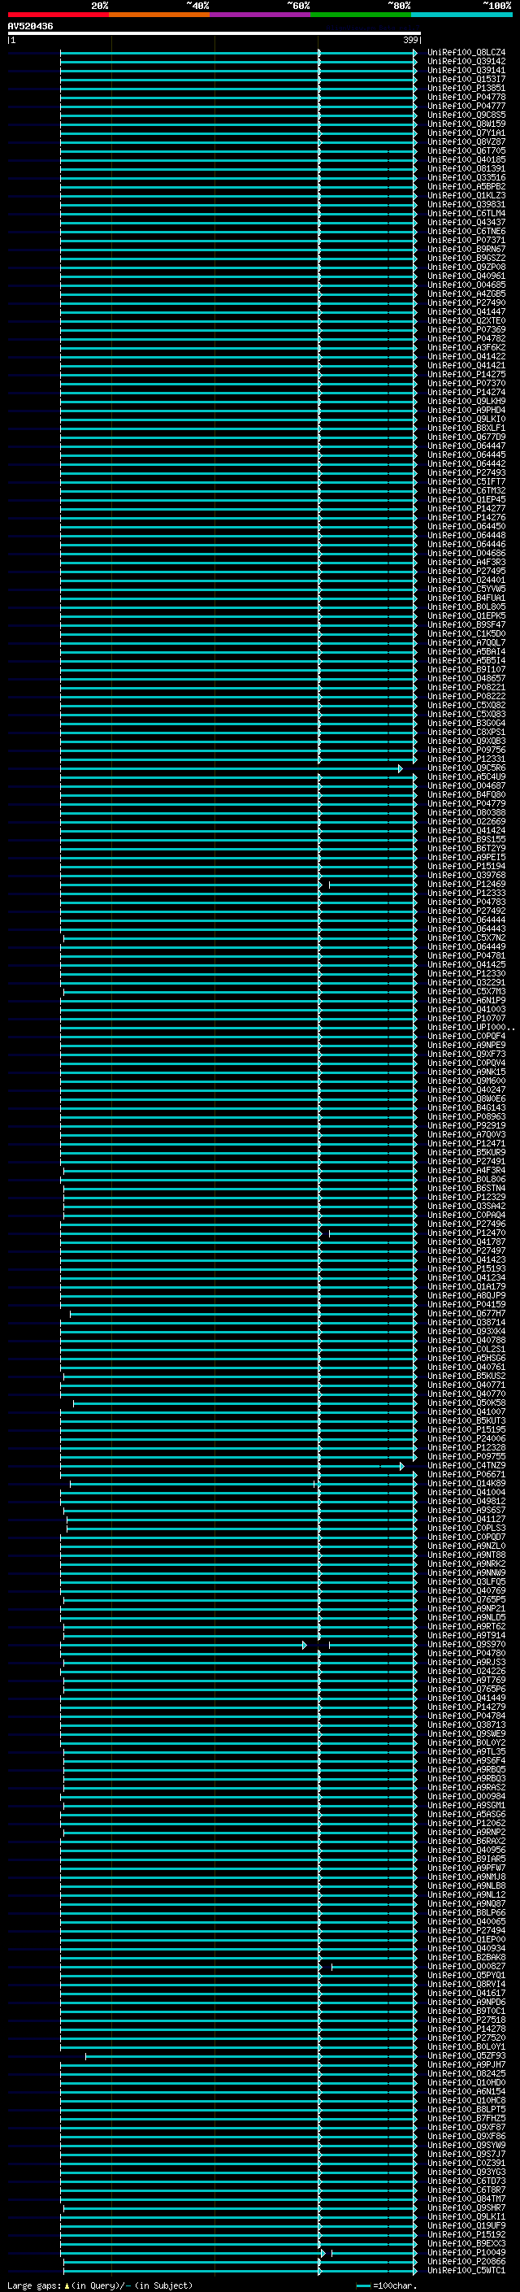Select the UniRef100_Q1A179 label
The height and width of the screenshot is (2292, 520).
[x=466, y=1286]
